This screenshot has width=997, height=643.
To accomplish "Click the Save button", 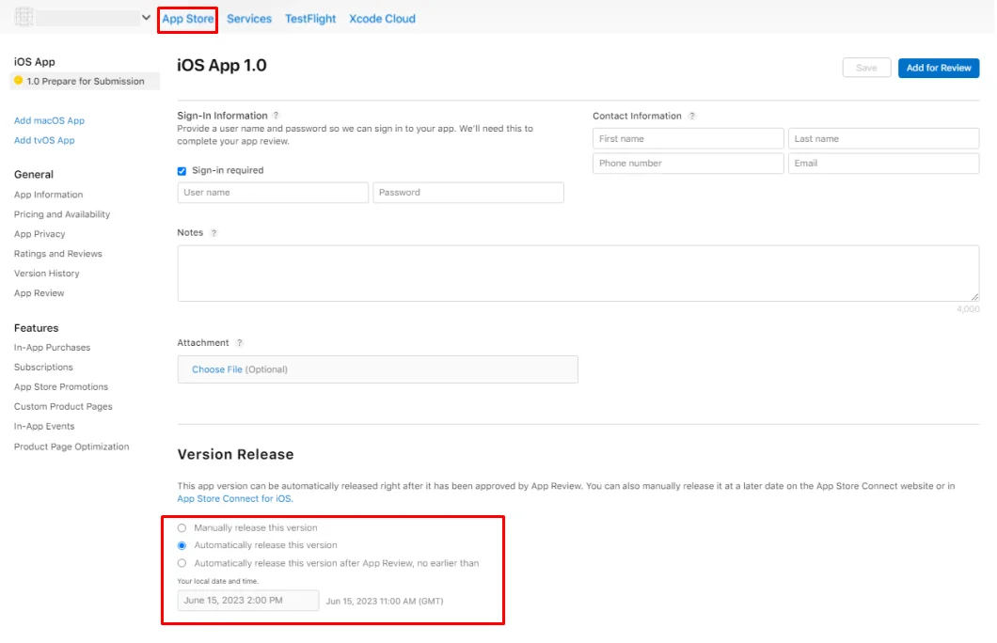I will [x=866, y=68].
